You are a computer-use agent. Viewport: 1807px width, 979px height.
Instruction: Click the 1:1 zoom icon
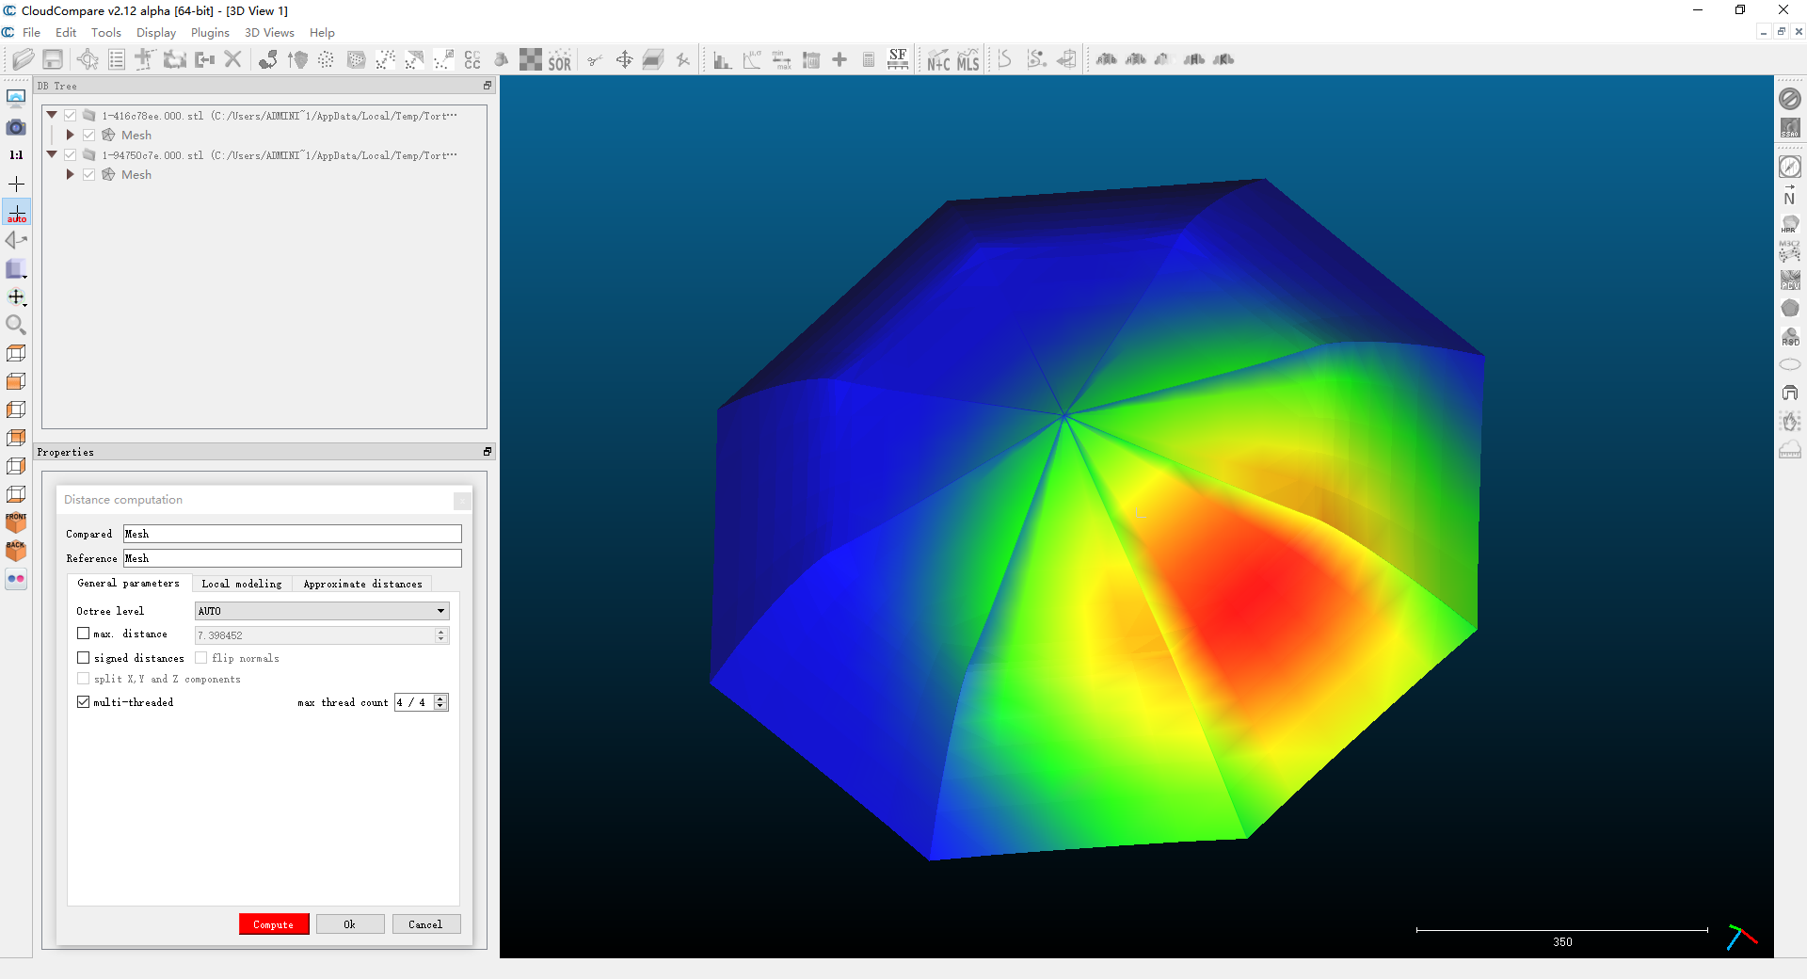click(x=16, y=155)
